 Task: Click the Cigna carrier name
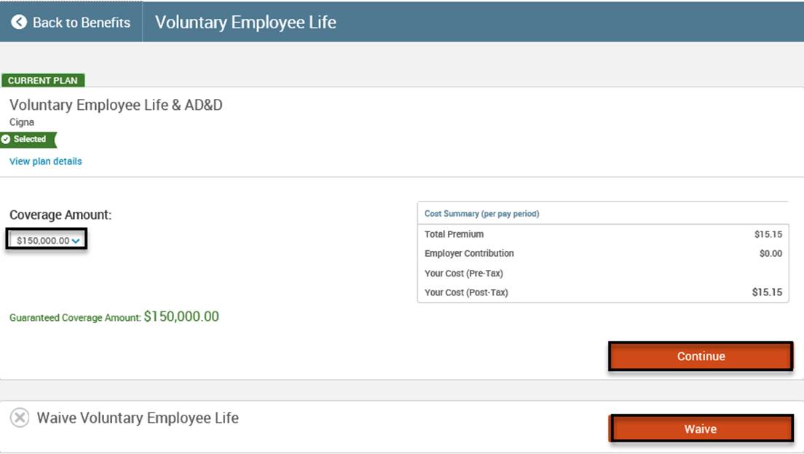click(22, 122)
